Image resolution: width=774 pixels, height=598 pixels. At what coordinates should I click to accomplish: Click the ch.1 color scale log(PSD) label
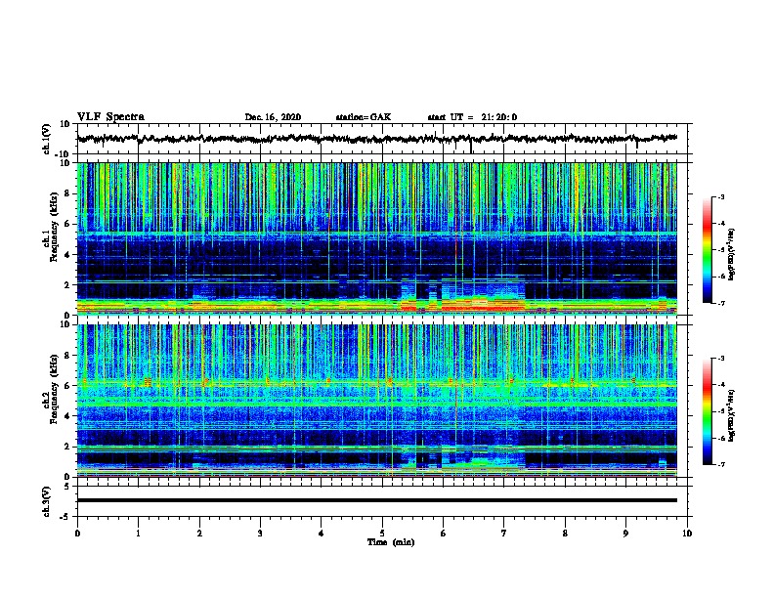click(732, 254)
